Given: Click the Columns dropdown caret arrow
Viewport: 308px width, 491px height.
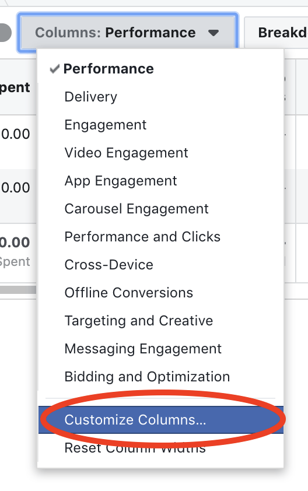Looking at the screenshot, I should coord(213,33).
